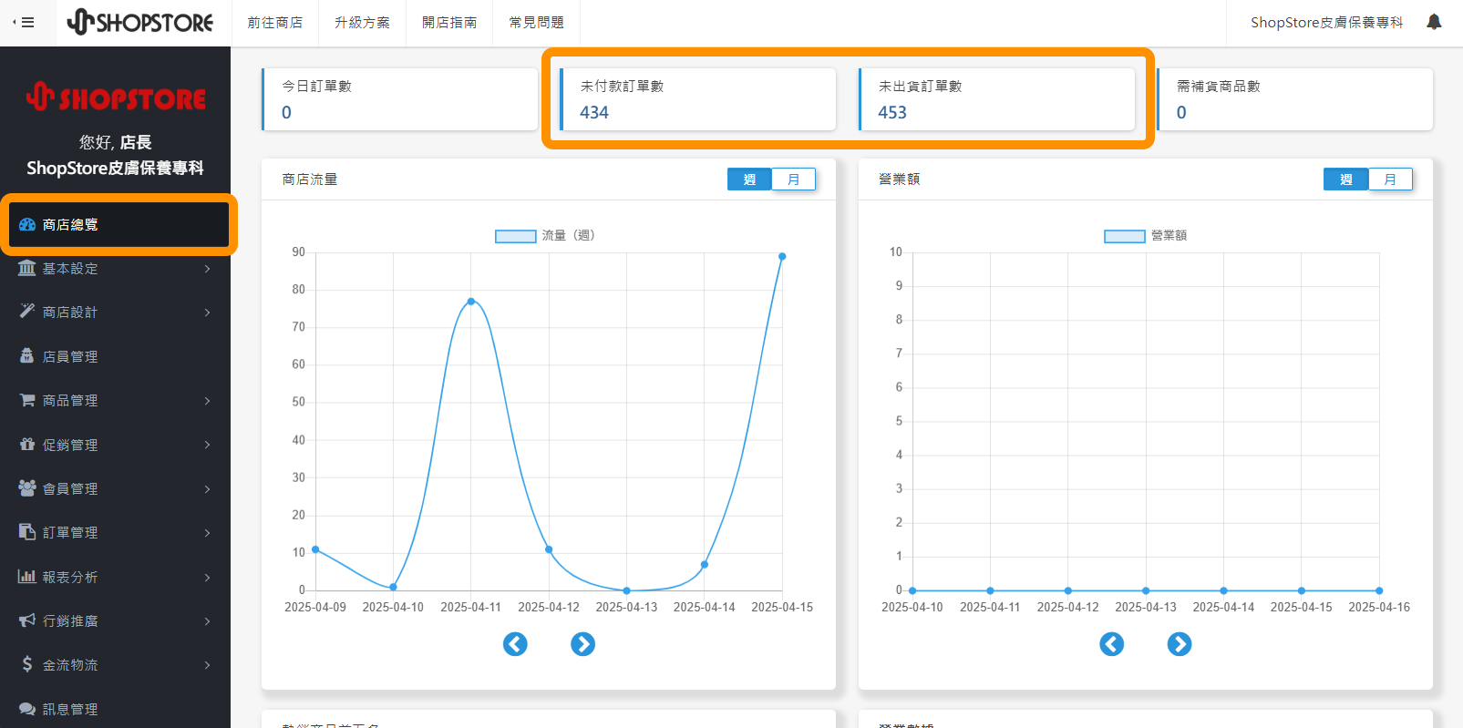Open the notification bell

(1434, 22)
